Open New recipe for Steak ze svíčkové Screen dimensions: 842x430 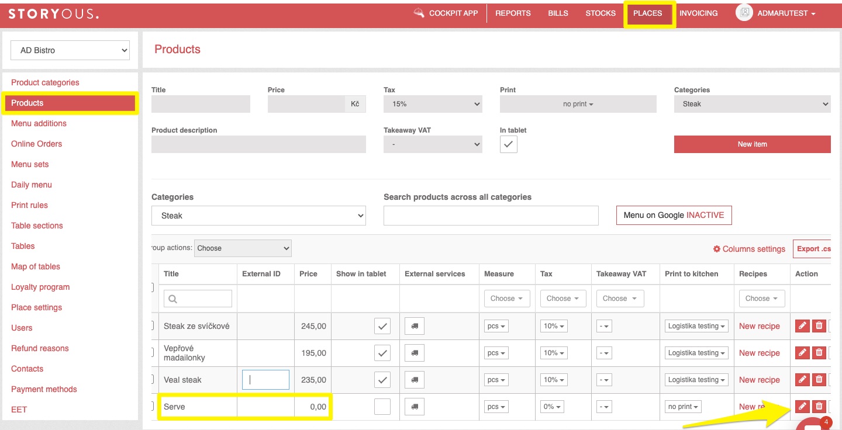tap(759, 326)
